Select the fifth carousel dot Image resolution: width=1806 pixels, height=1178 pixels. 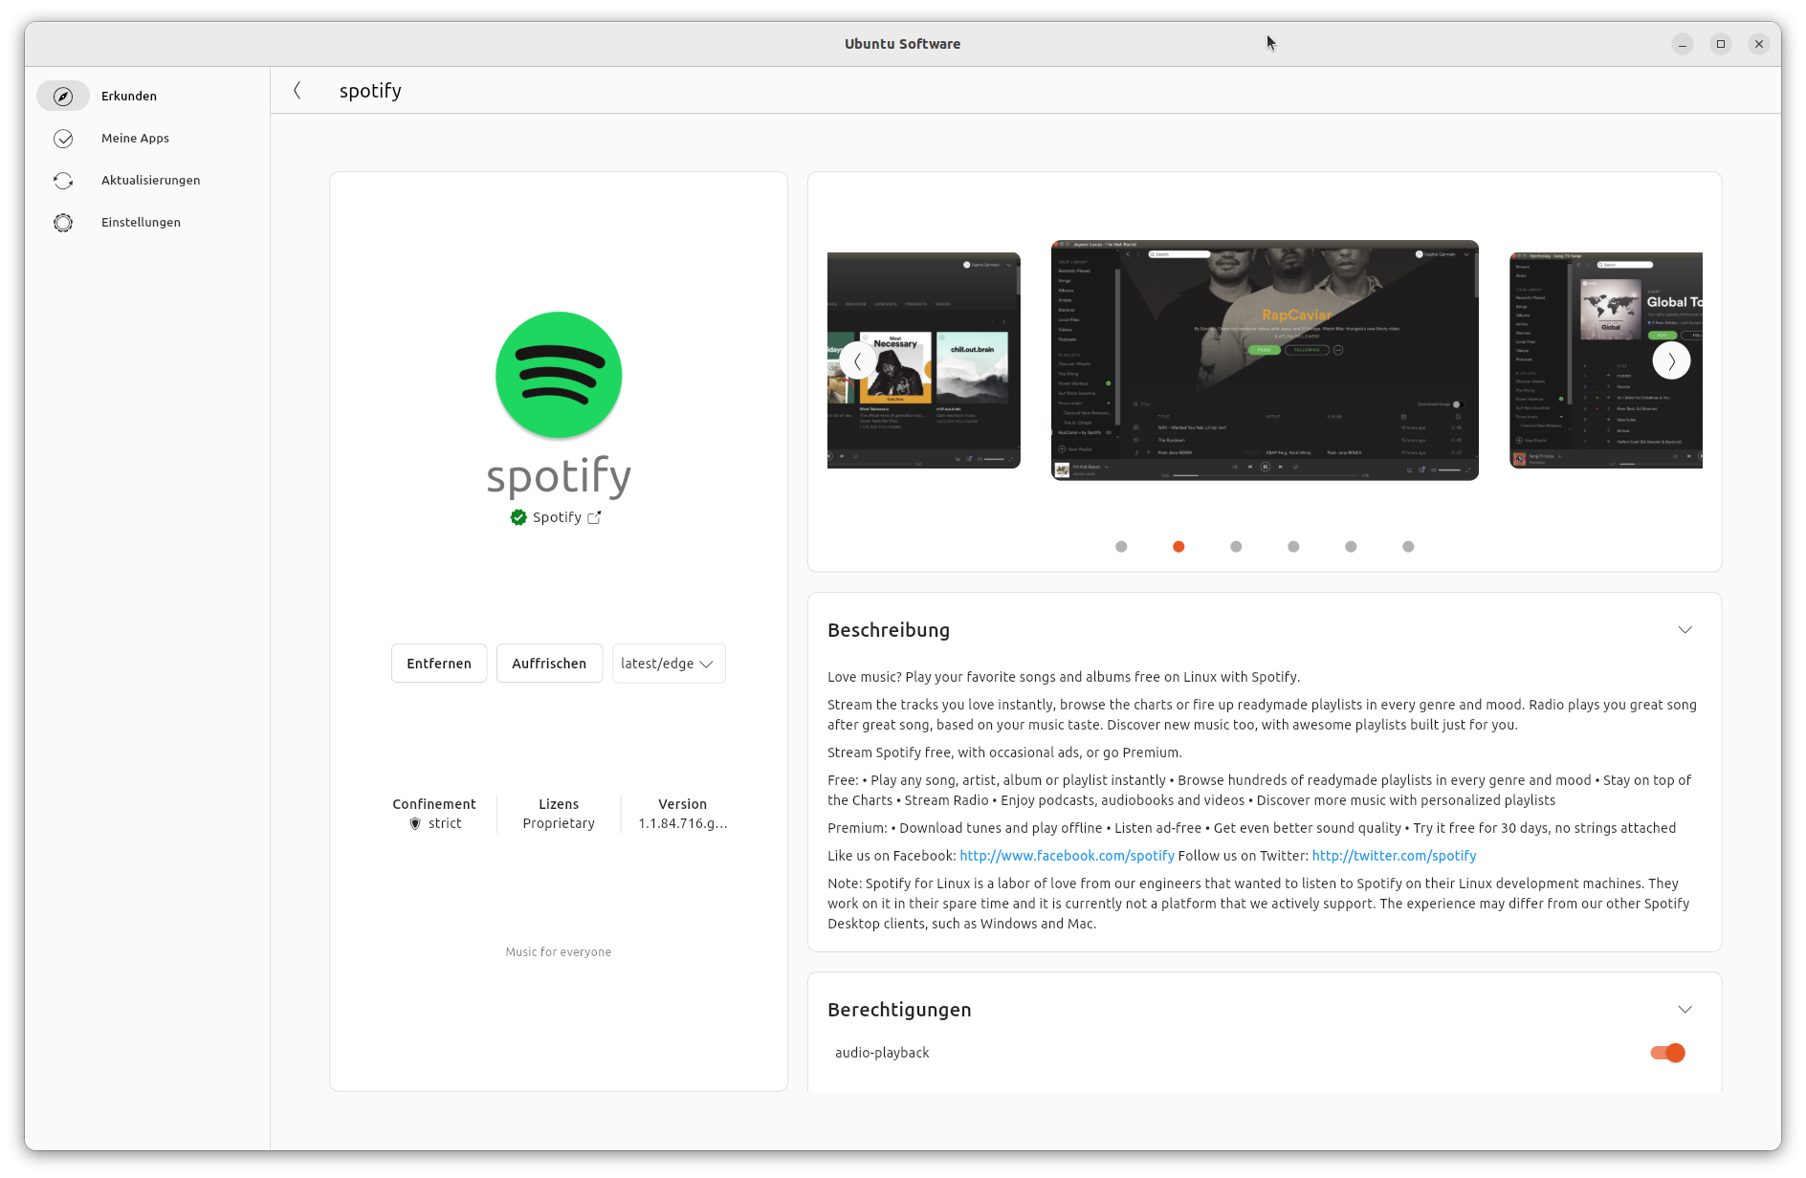[1351, 547]
